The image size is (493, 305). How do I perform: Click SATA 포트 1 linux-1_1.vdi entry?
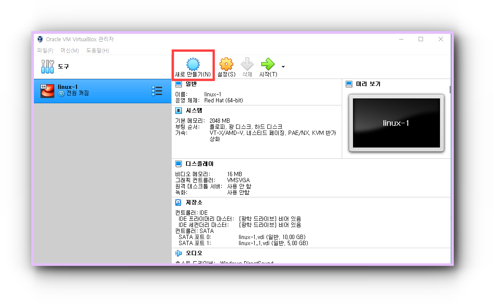(273, 243)
